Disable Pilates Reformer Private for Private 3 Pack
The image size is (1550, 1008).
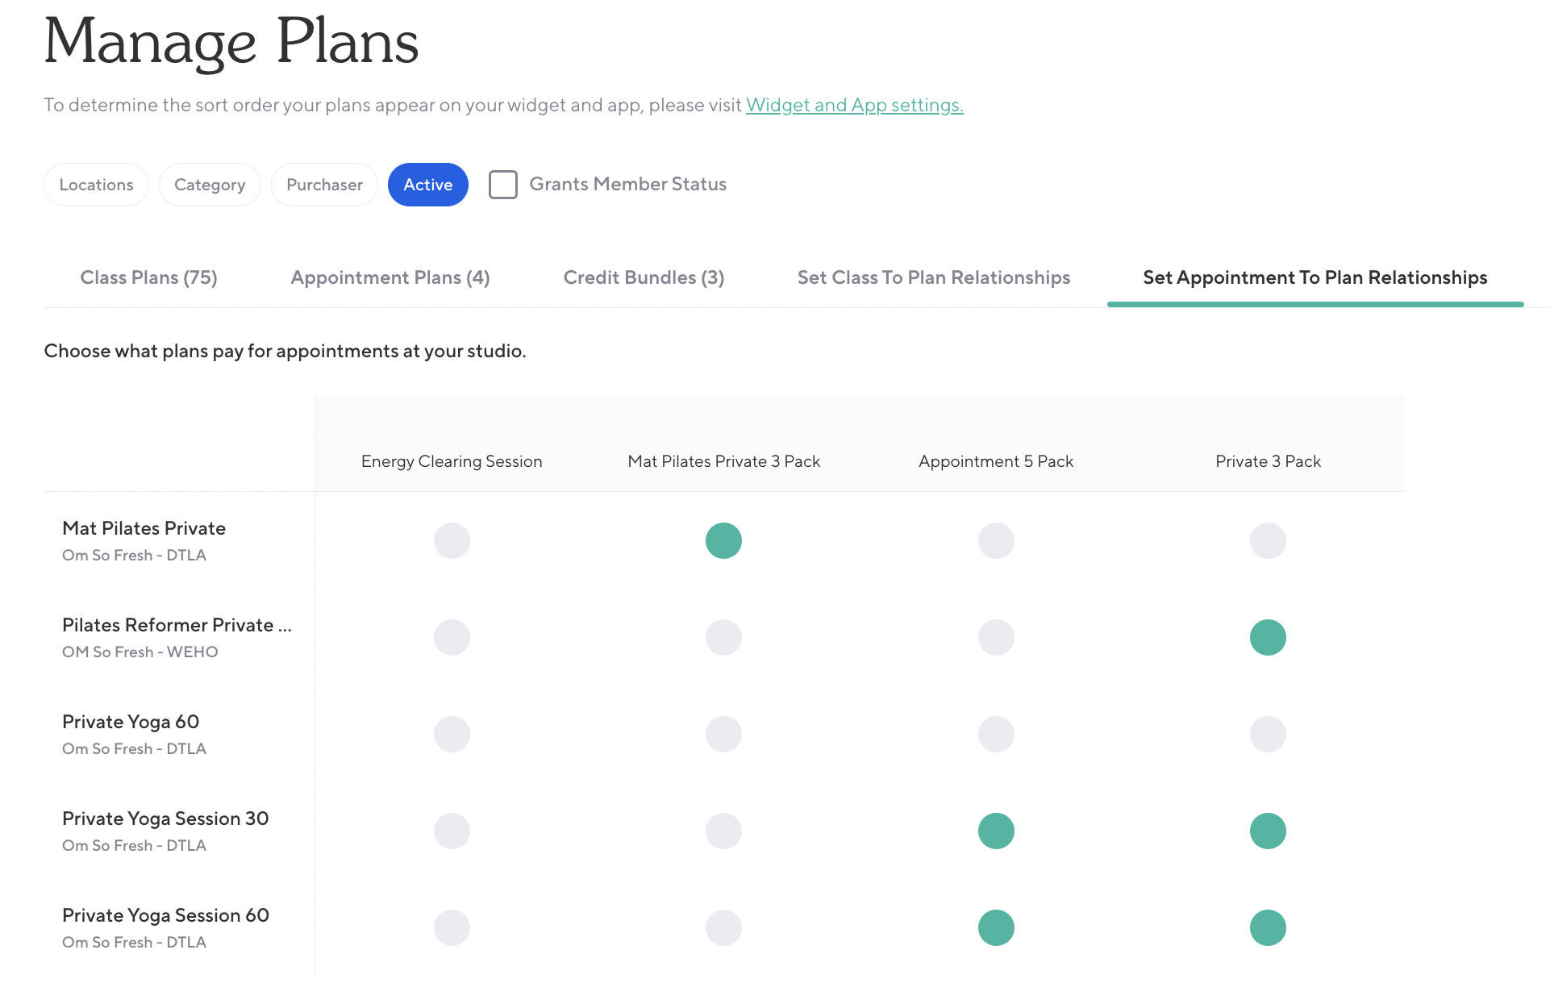[x=1268, y=637]
